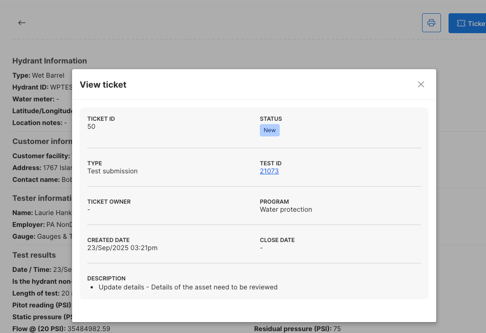Click the created date 23/Sep/2025 03:21pm
The image size is (486, 333).
pos(122,248)
